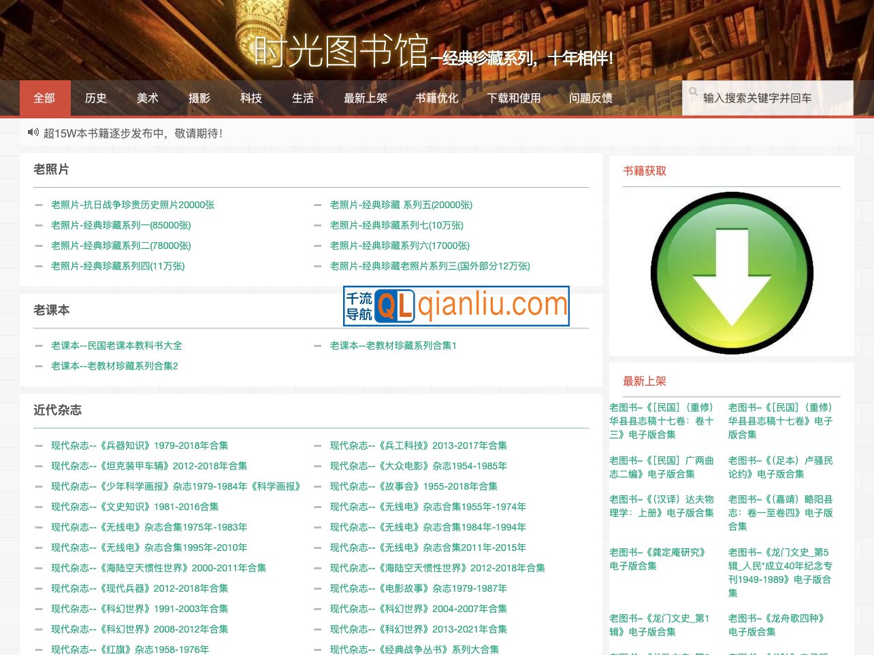Switch to the 科技 section
The height and width of the screenshot is (655, 874).
pyautogui.click(x=251, y=98)
